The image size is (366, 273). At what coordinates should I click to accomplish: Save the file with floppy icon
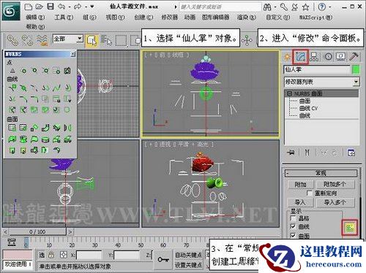[x=51, y=7]
